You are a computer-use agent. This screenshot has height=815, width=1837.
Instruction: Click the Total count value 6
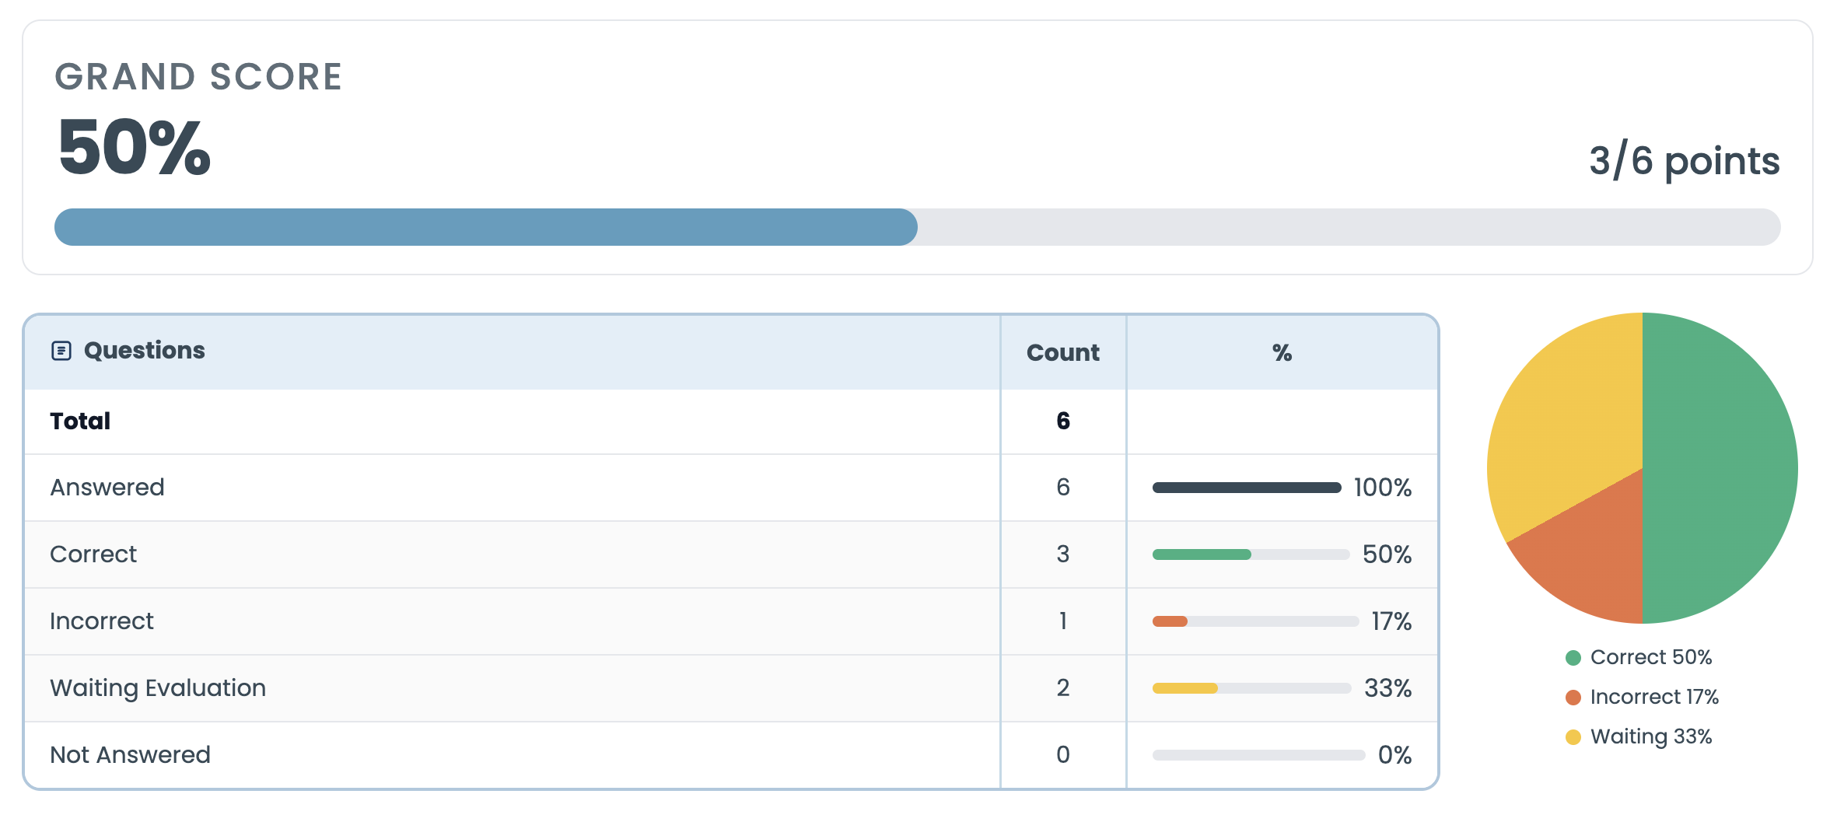coord(1063,421)
